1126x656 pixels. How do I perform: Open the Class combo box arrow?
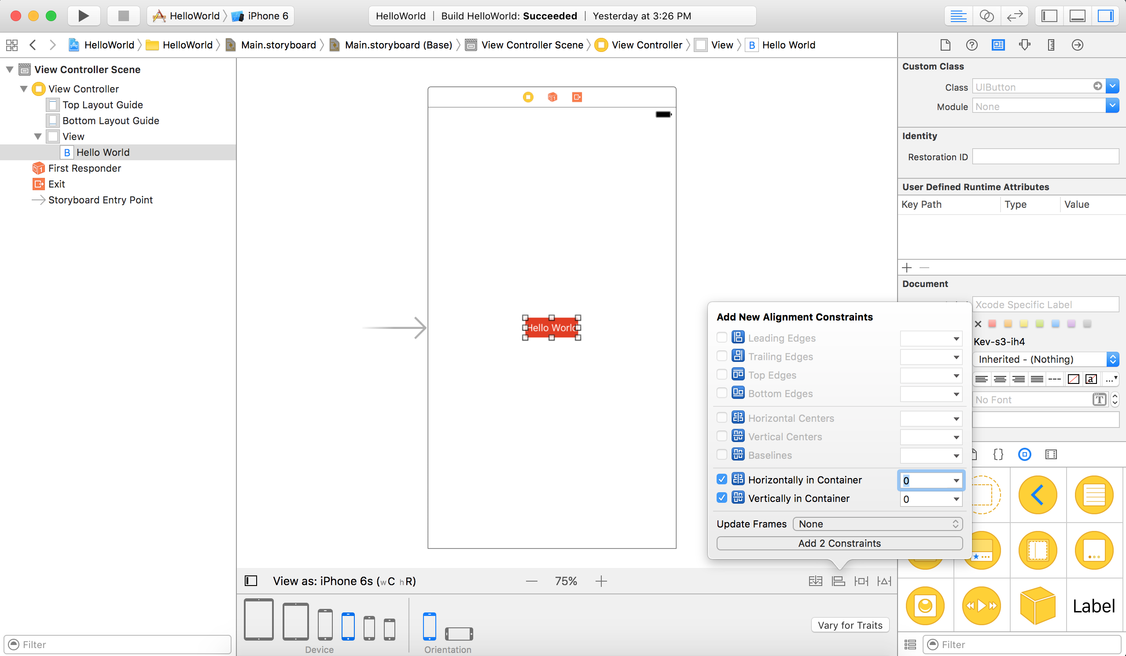(x=1112, y=86)
